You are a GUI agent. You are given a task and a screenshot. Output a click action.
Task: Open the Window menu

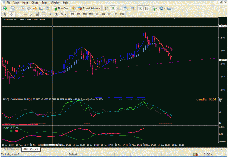click(55, 3)
